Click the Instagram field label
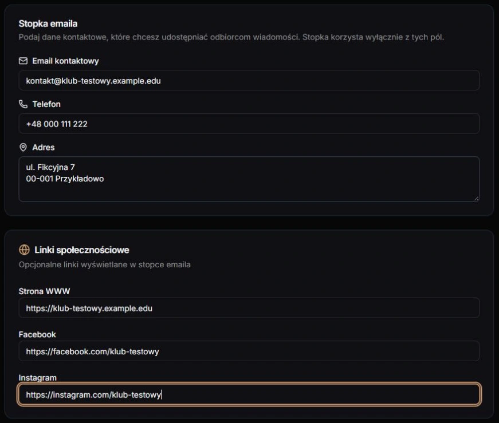Image resolution: width=499 pixels, height=423 pixels. tap(38, 378)
